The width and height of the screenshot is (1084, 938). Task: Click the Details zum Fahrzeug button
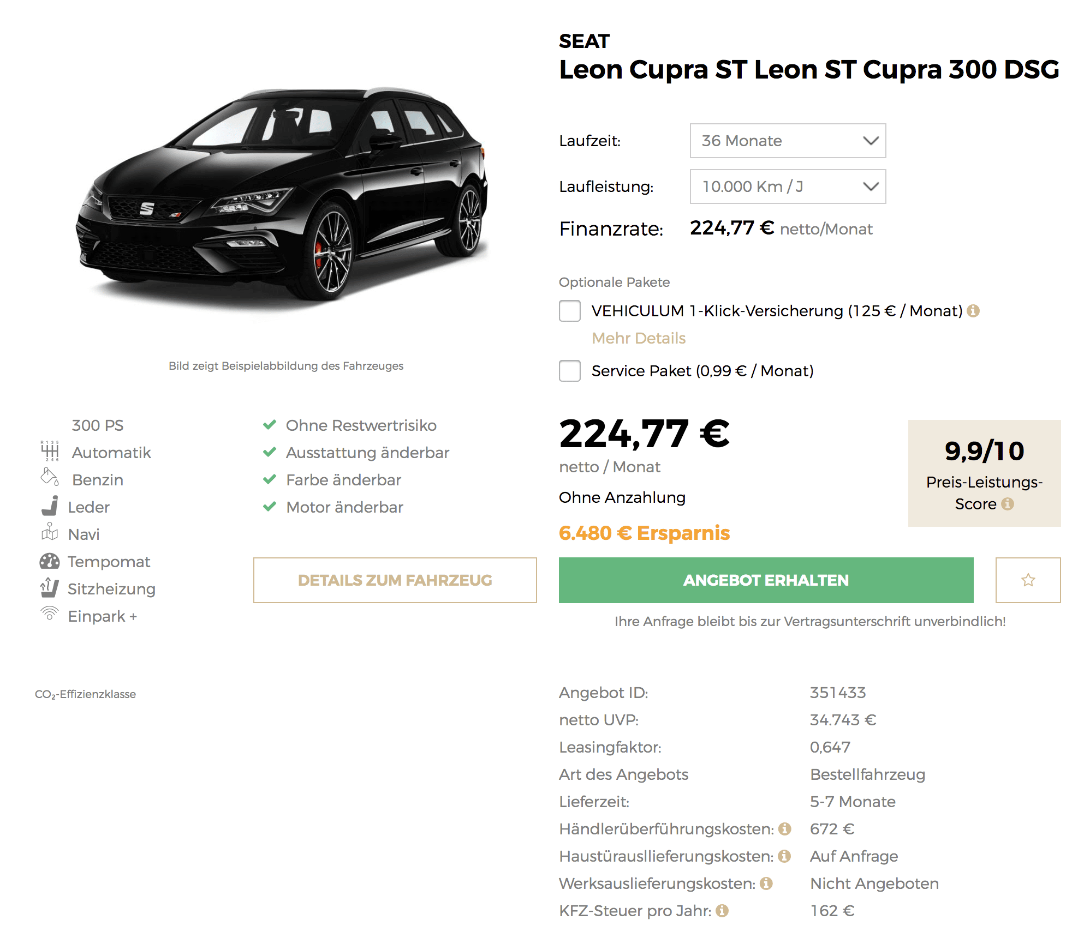[x=395, y=580]
